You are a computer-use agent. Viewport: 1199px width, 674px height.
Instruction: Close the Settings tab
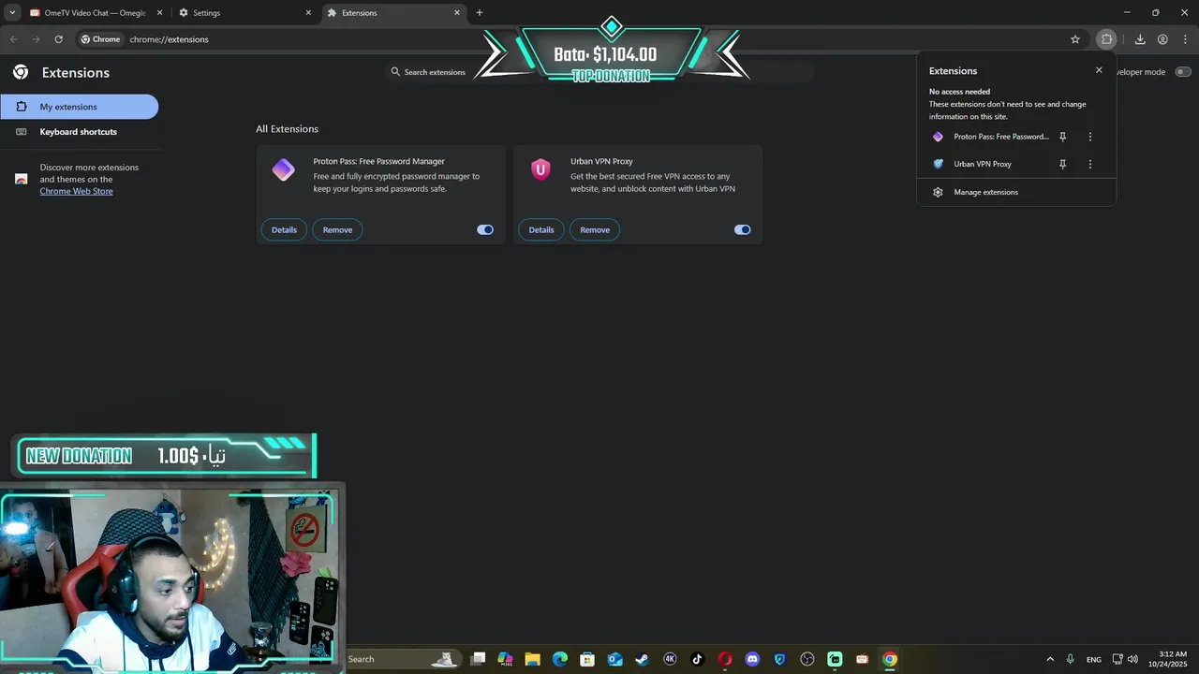308,13
